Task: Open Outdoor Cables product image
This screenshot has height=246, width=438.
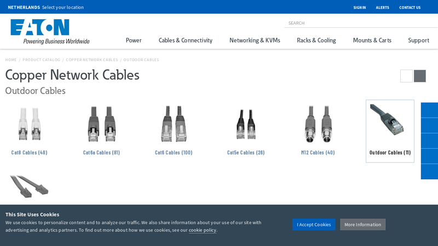Action: (387, 119)
